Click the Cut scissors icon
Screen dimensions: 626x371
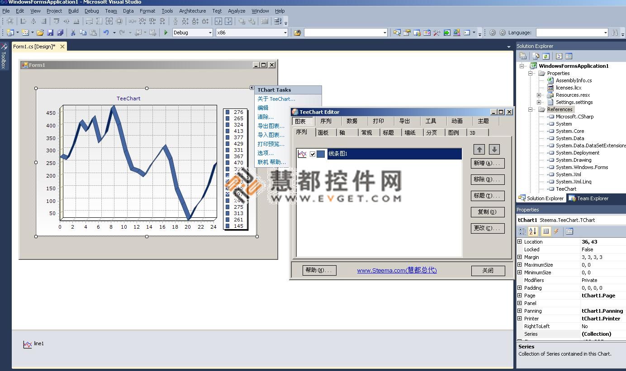(x=72, y=33)
